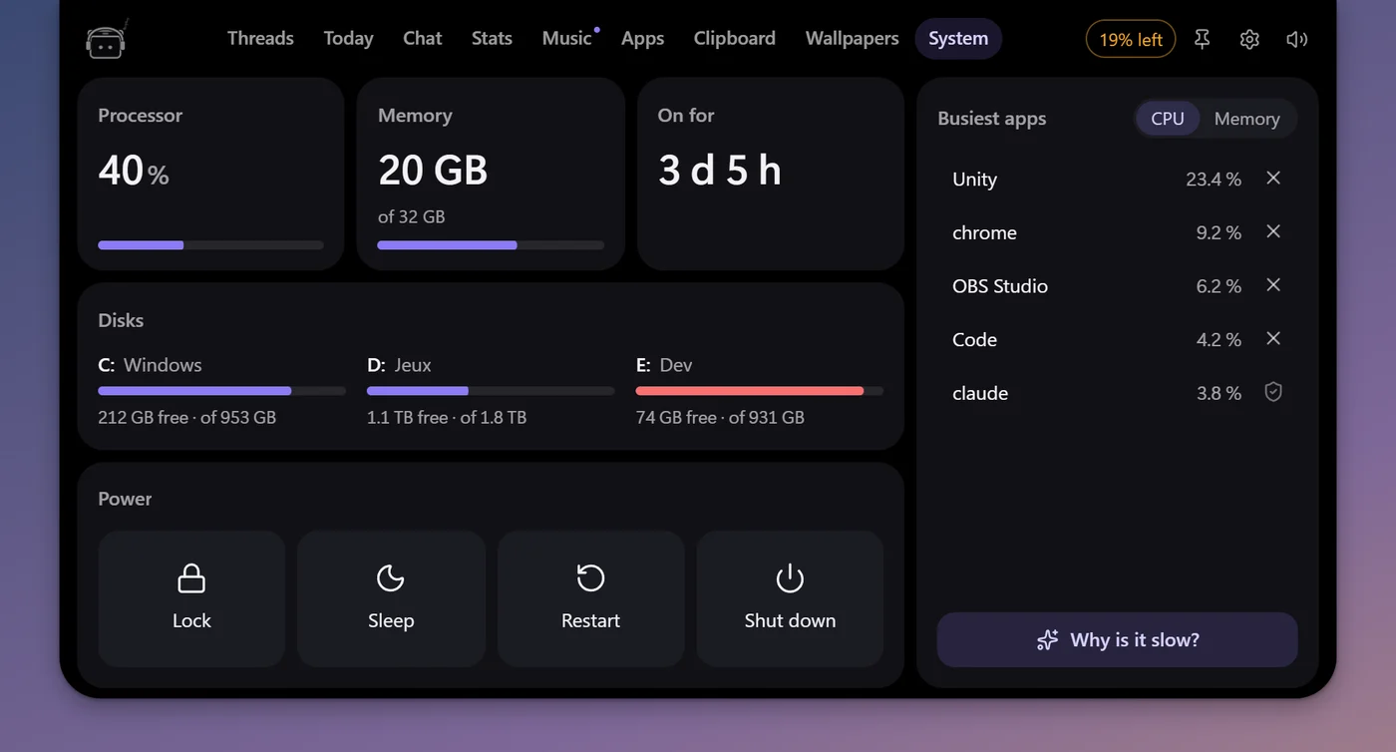Click the C: Windows disk usage bar

click(x=221, y=391)
